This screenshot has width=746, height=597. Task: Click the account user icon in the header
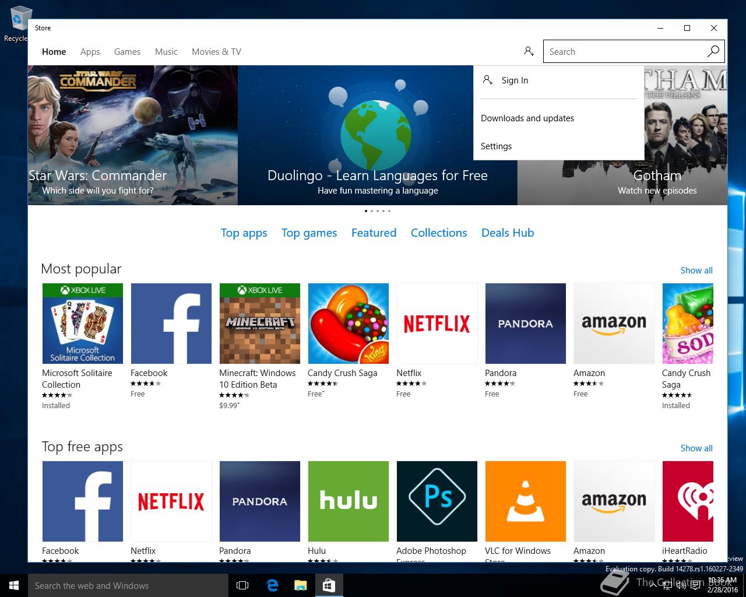click(x=529, y=51)
